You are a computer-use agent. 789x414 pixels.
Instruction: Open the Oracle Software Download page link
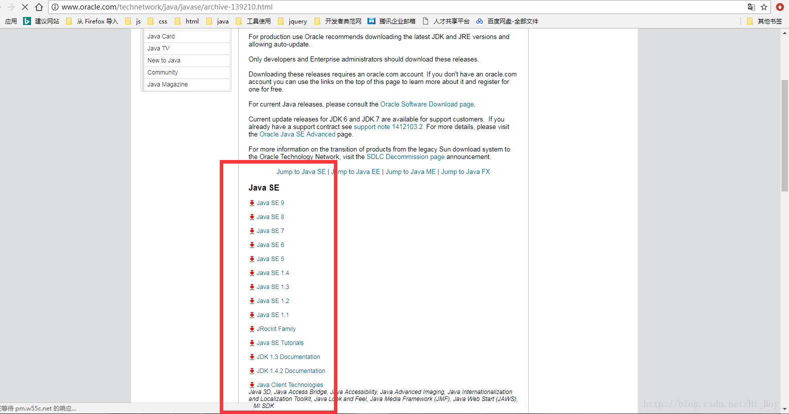[427, 104]
